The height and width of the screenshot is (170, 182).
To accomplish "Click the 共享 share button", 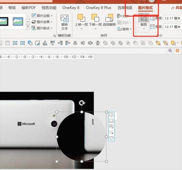I will pos(176,8).
